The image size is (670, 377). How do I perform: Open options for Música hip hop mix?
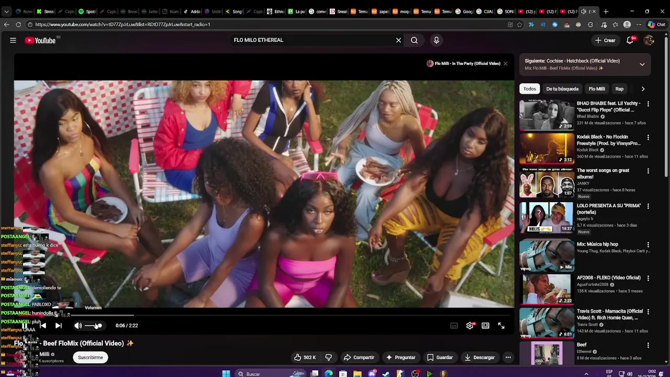coord(648,245)
